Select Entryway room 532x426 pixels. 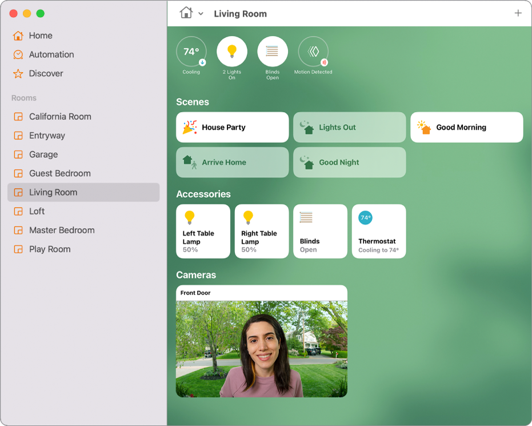click(x=83, y=136)
